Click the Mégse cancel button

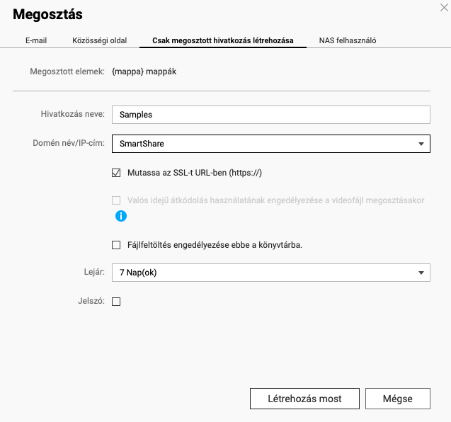(398, 399)
